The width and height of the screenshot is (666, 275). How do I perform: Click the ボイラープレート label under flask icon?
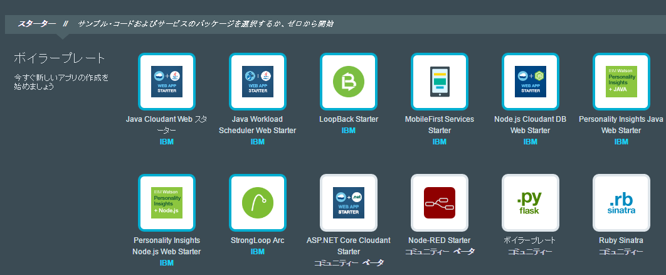coord(530,240)
